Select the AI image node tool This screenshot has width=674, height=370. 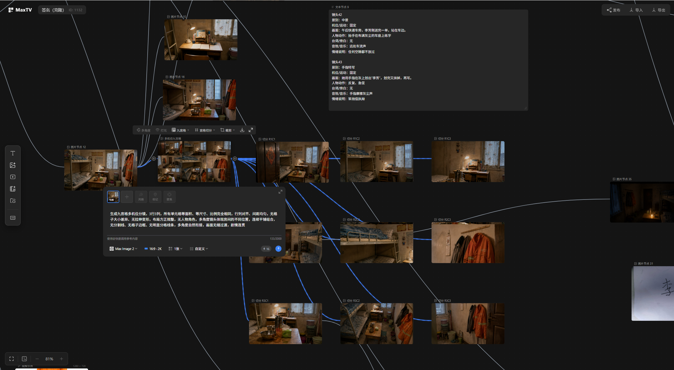tap(13, 165)
